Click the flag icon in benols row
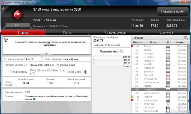Viewport: 191px width, 114px height. [168, 50]
